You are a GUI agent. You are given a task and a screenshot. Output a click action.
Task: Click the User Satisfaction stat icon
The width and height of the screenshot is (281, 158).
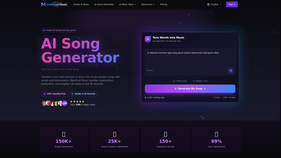pyautogui.click(x=216, y=134)
